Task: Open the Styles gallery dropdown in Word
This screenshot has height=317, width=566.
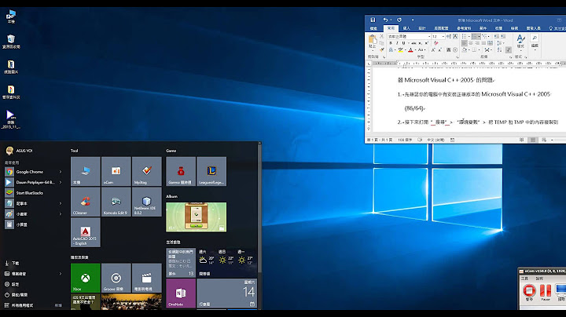Action: pos(520,41)
